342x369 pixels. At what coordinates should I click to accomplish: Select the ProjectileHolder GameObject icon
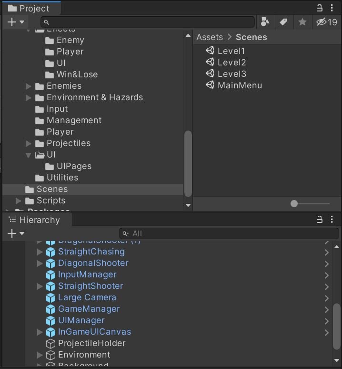coord(50,344)
